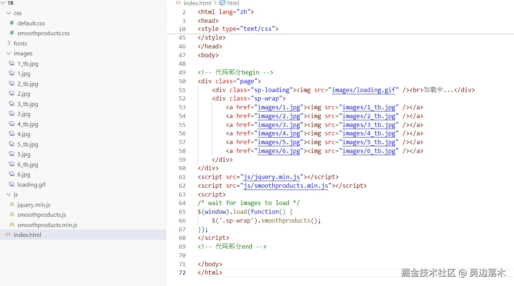Click the breadcrumb HTML file icon
Screen dimensions: 514x286
click(178, 3)
